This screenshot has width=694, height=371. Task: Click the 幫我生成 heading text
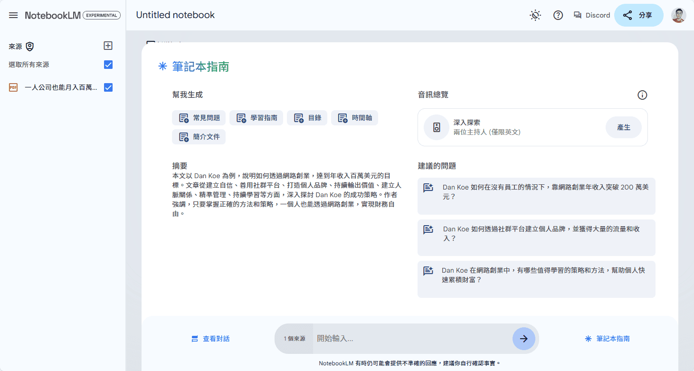click(188, 95)
